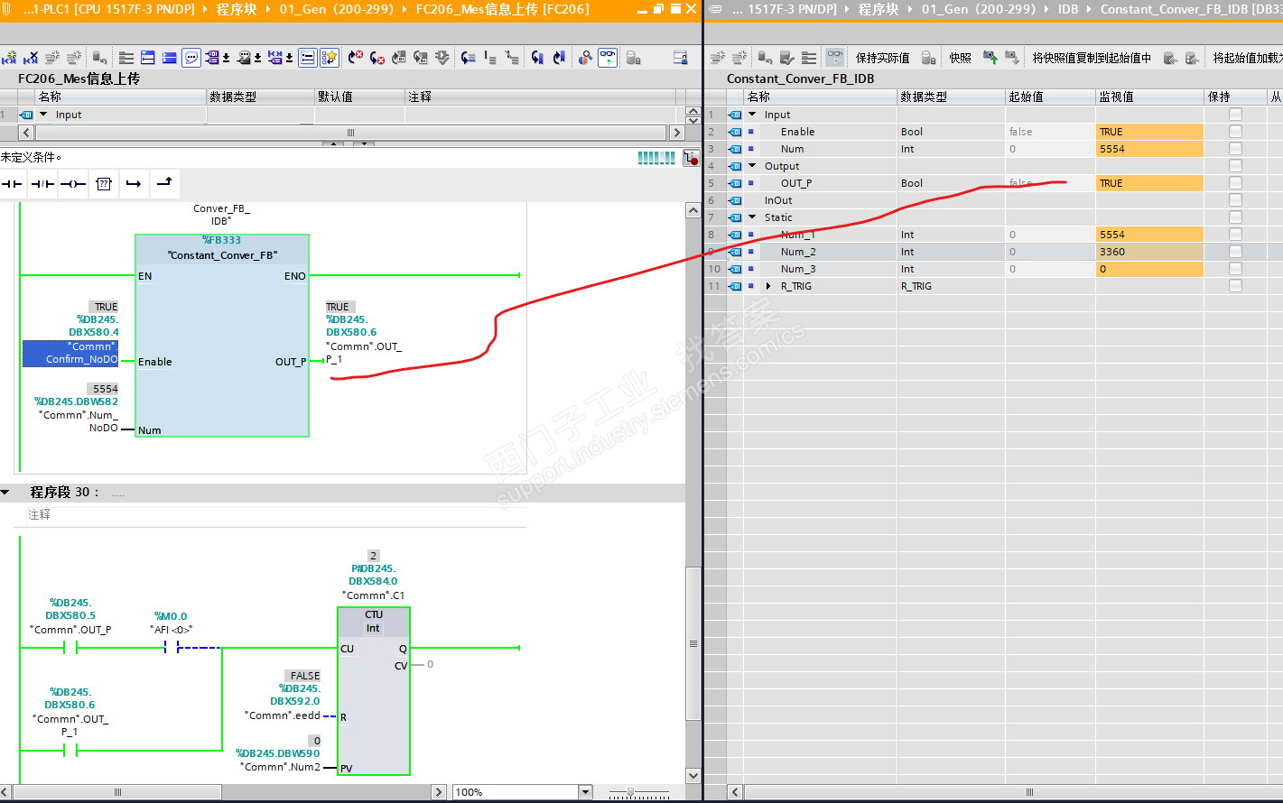This screenshot has height=803, width=1283.
Task: Select 程序块 in the right breadcrumb path
Action: coord(878,9)
